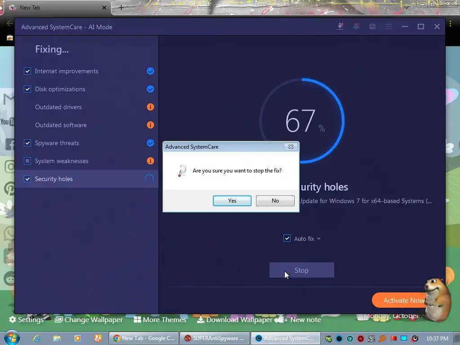Click the Outdated software orange info icon
This screenshot has height=345, width=460.
tap(150, 125)
